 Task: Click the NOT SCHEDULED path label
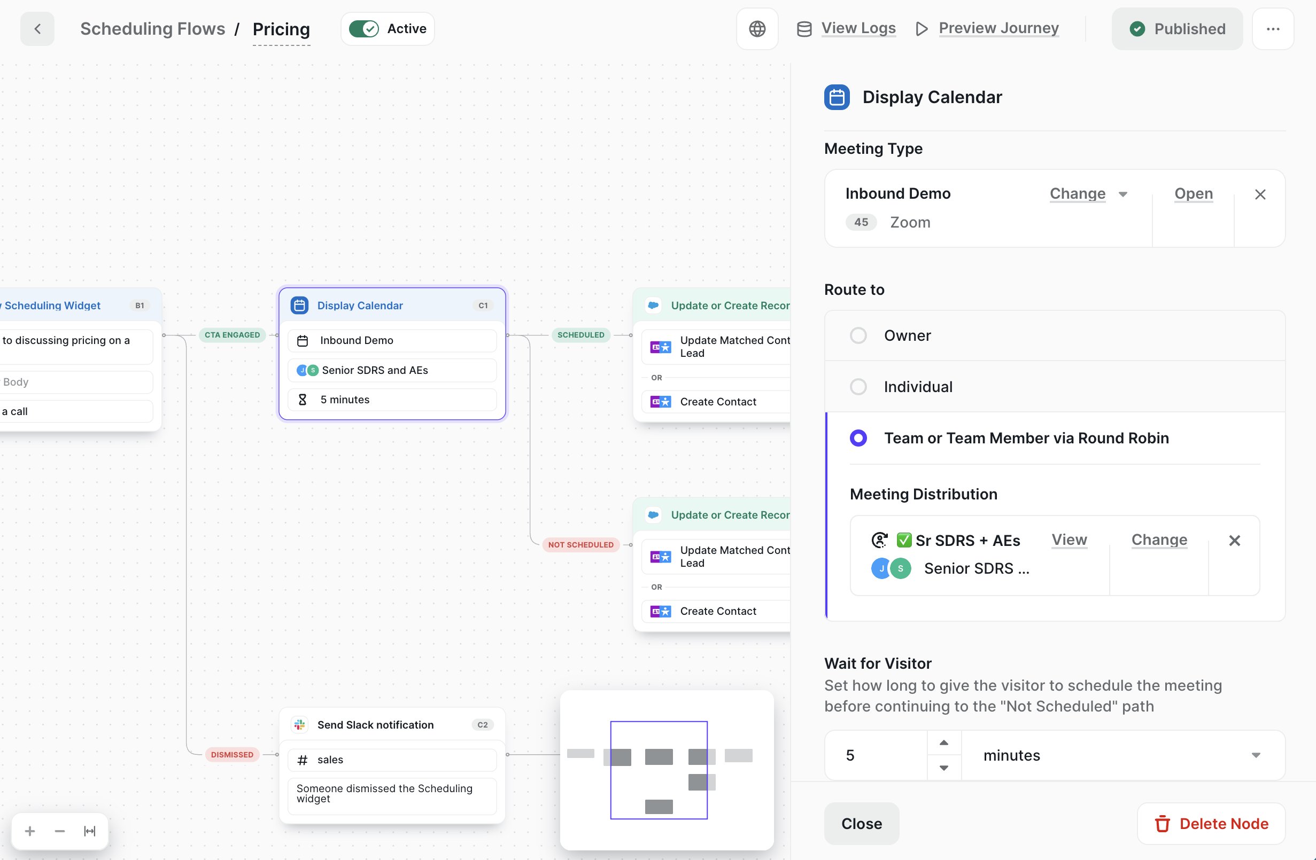pos(580,545)
